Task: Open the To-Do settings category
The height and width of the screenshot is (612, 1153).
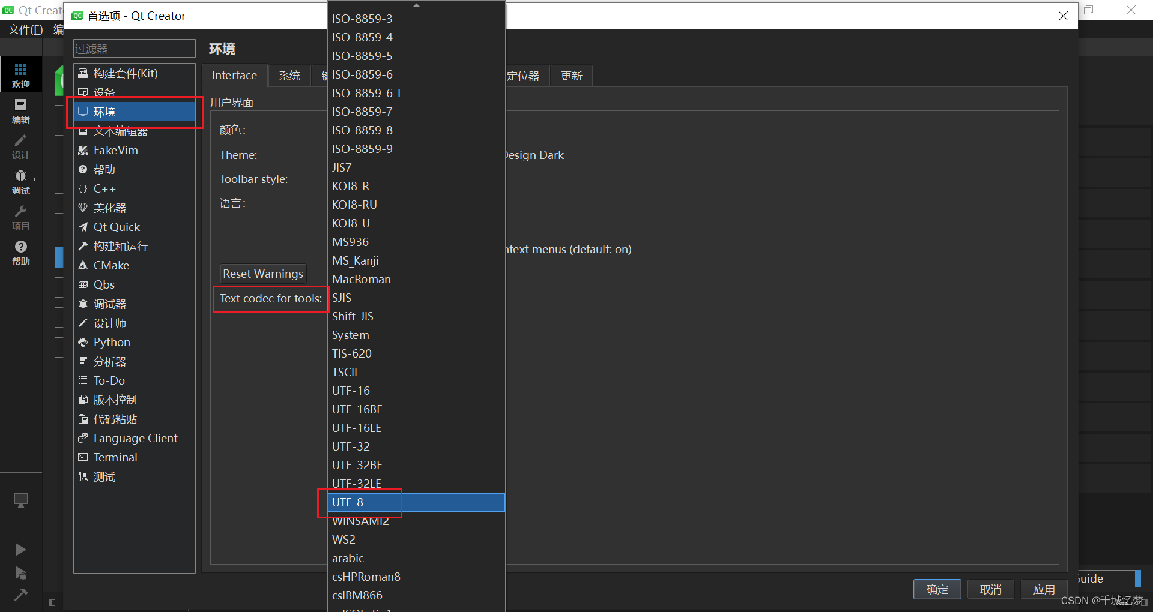Action: pos(135,380)
